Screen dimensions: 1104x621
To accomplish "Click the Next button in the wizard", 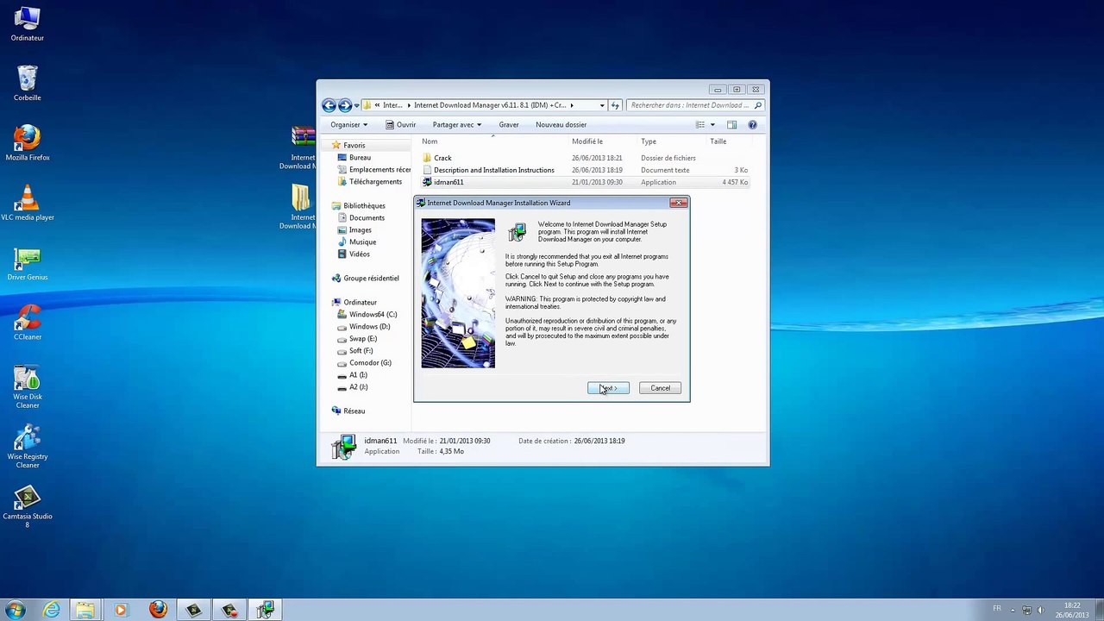I will pyautogui.click(x=608, y=388).
